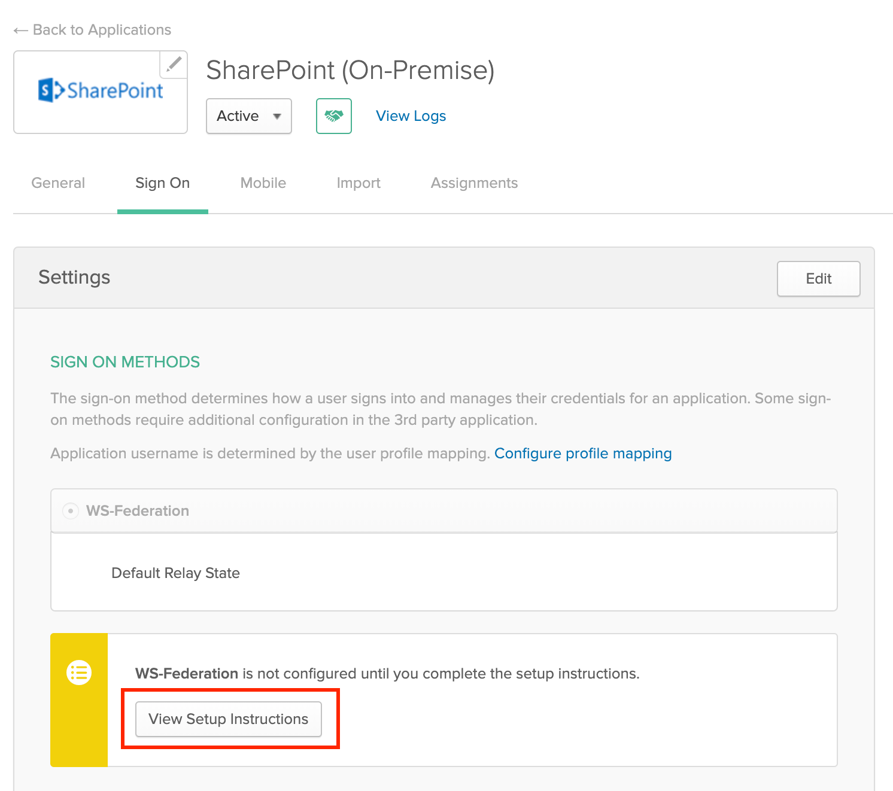893x791 pixels.
Task: Select the WS-Federation radio button
Action: pos(71,511)
